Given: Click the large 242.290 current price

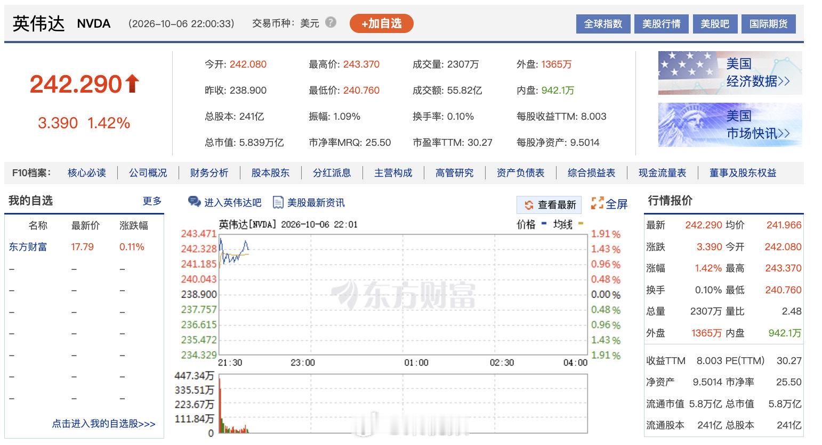Looking at the screenshot, I should pos(76,84).
